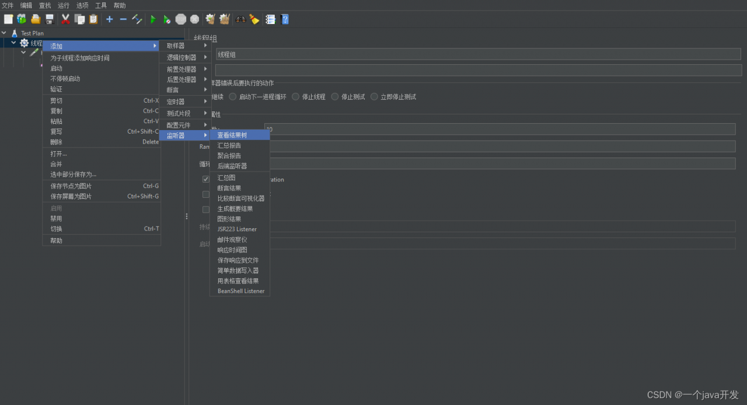Image resolution: width=747 pixels, height=405 pixels.
Task: Click the plus Expand All icon
Action: [109, 19]
